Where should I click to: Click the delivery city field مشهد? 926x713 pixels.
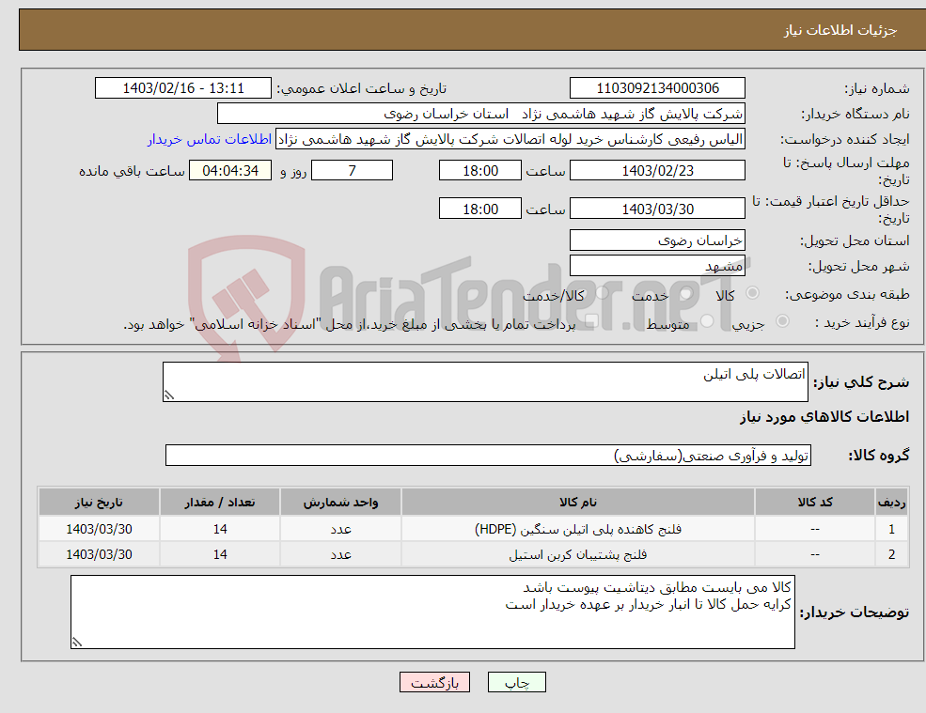657,266
